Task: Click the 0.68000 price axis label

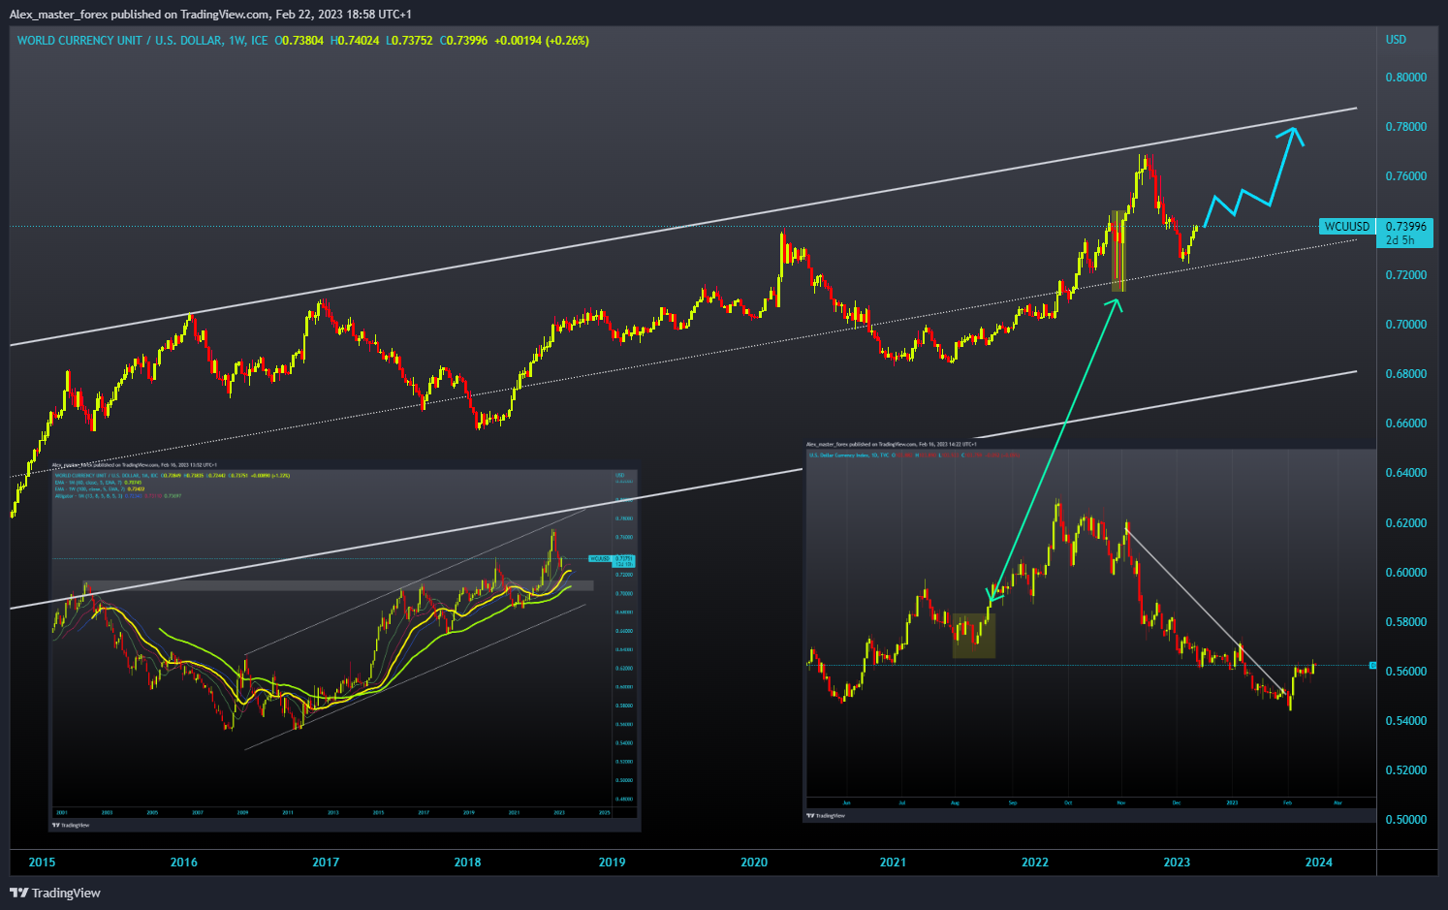Action: tap(1405, 374)
